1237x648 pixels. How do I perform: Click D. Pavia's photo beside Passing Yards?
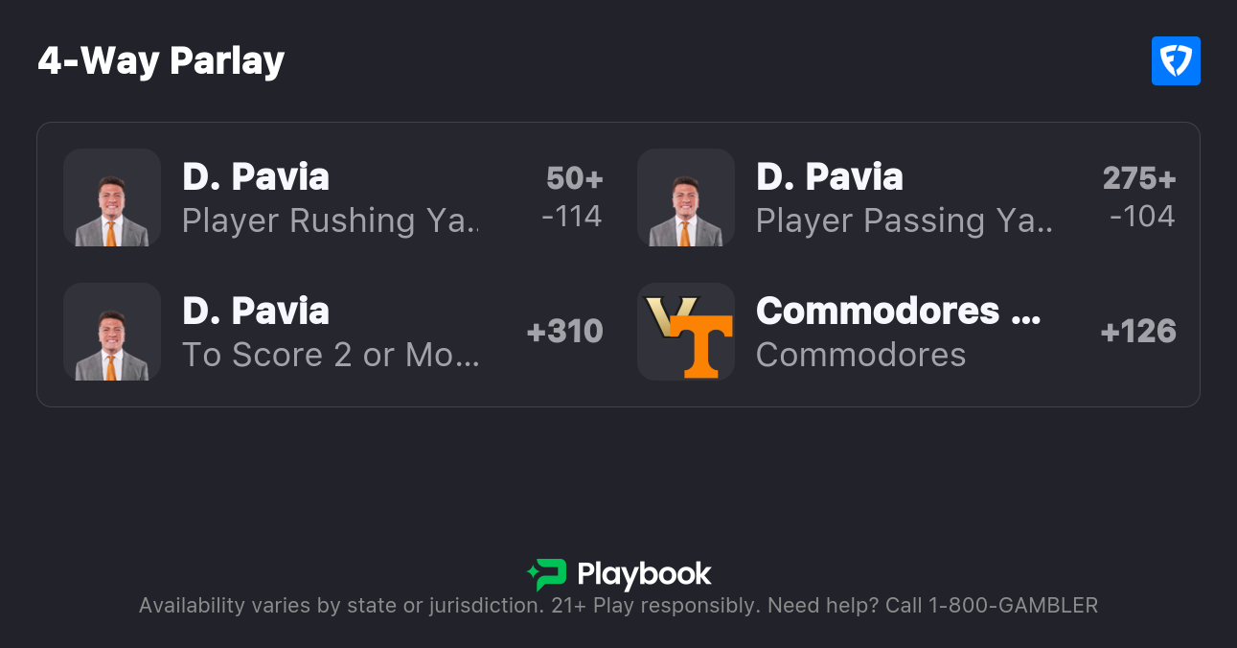(x=686, y=197)
